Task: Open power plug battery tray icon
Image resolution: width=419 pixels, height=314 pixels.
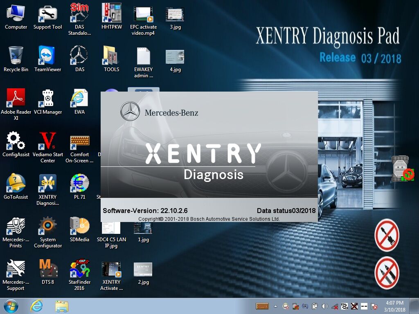Action: 315,306
